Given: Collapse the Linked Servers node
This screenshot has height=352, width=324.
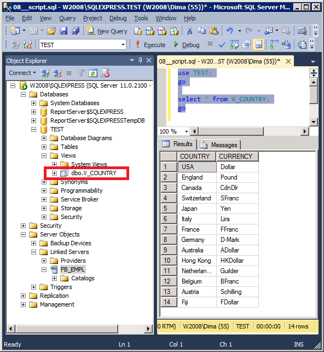Looking at the screenshot, I should pyautogui.click(x=33, y=252).
